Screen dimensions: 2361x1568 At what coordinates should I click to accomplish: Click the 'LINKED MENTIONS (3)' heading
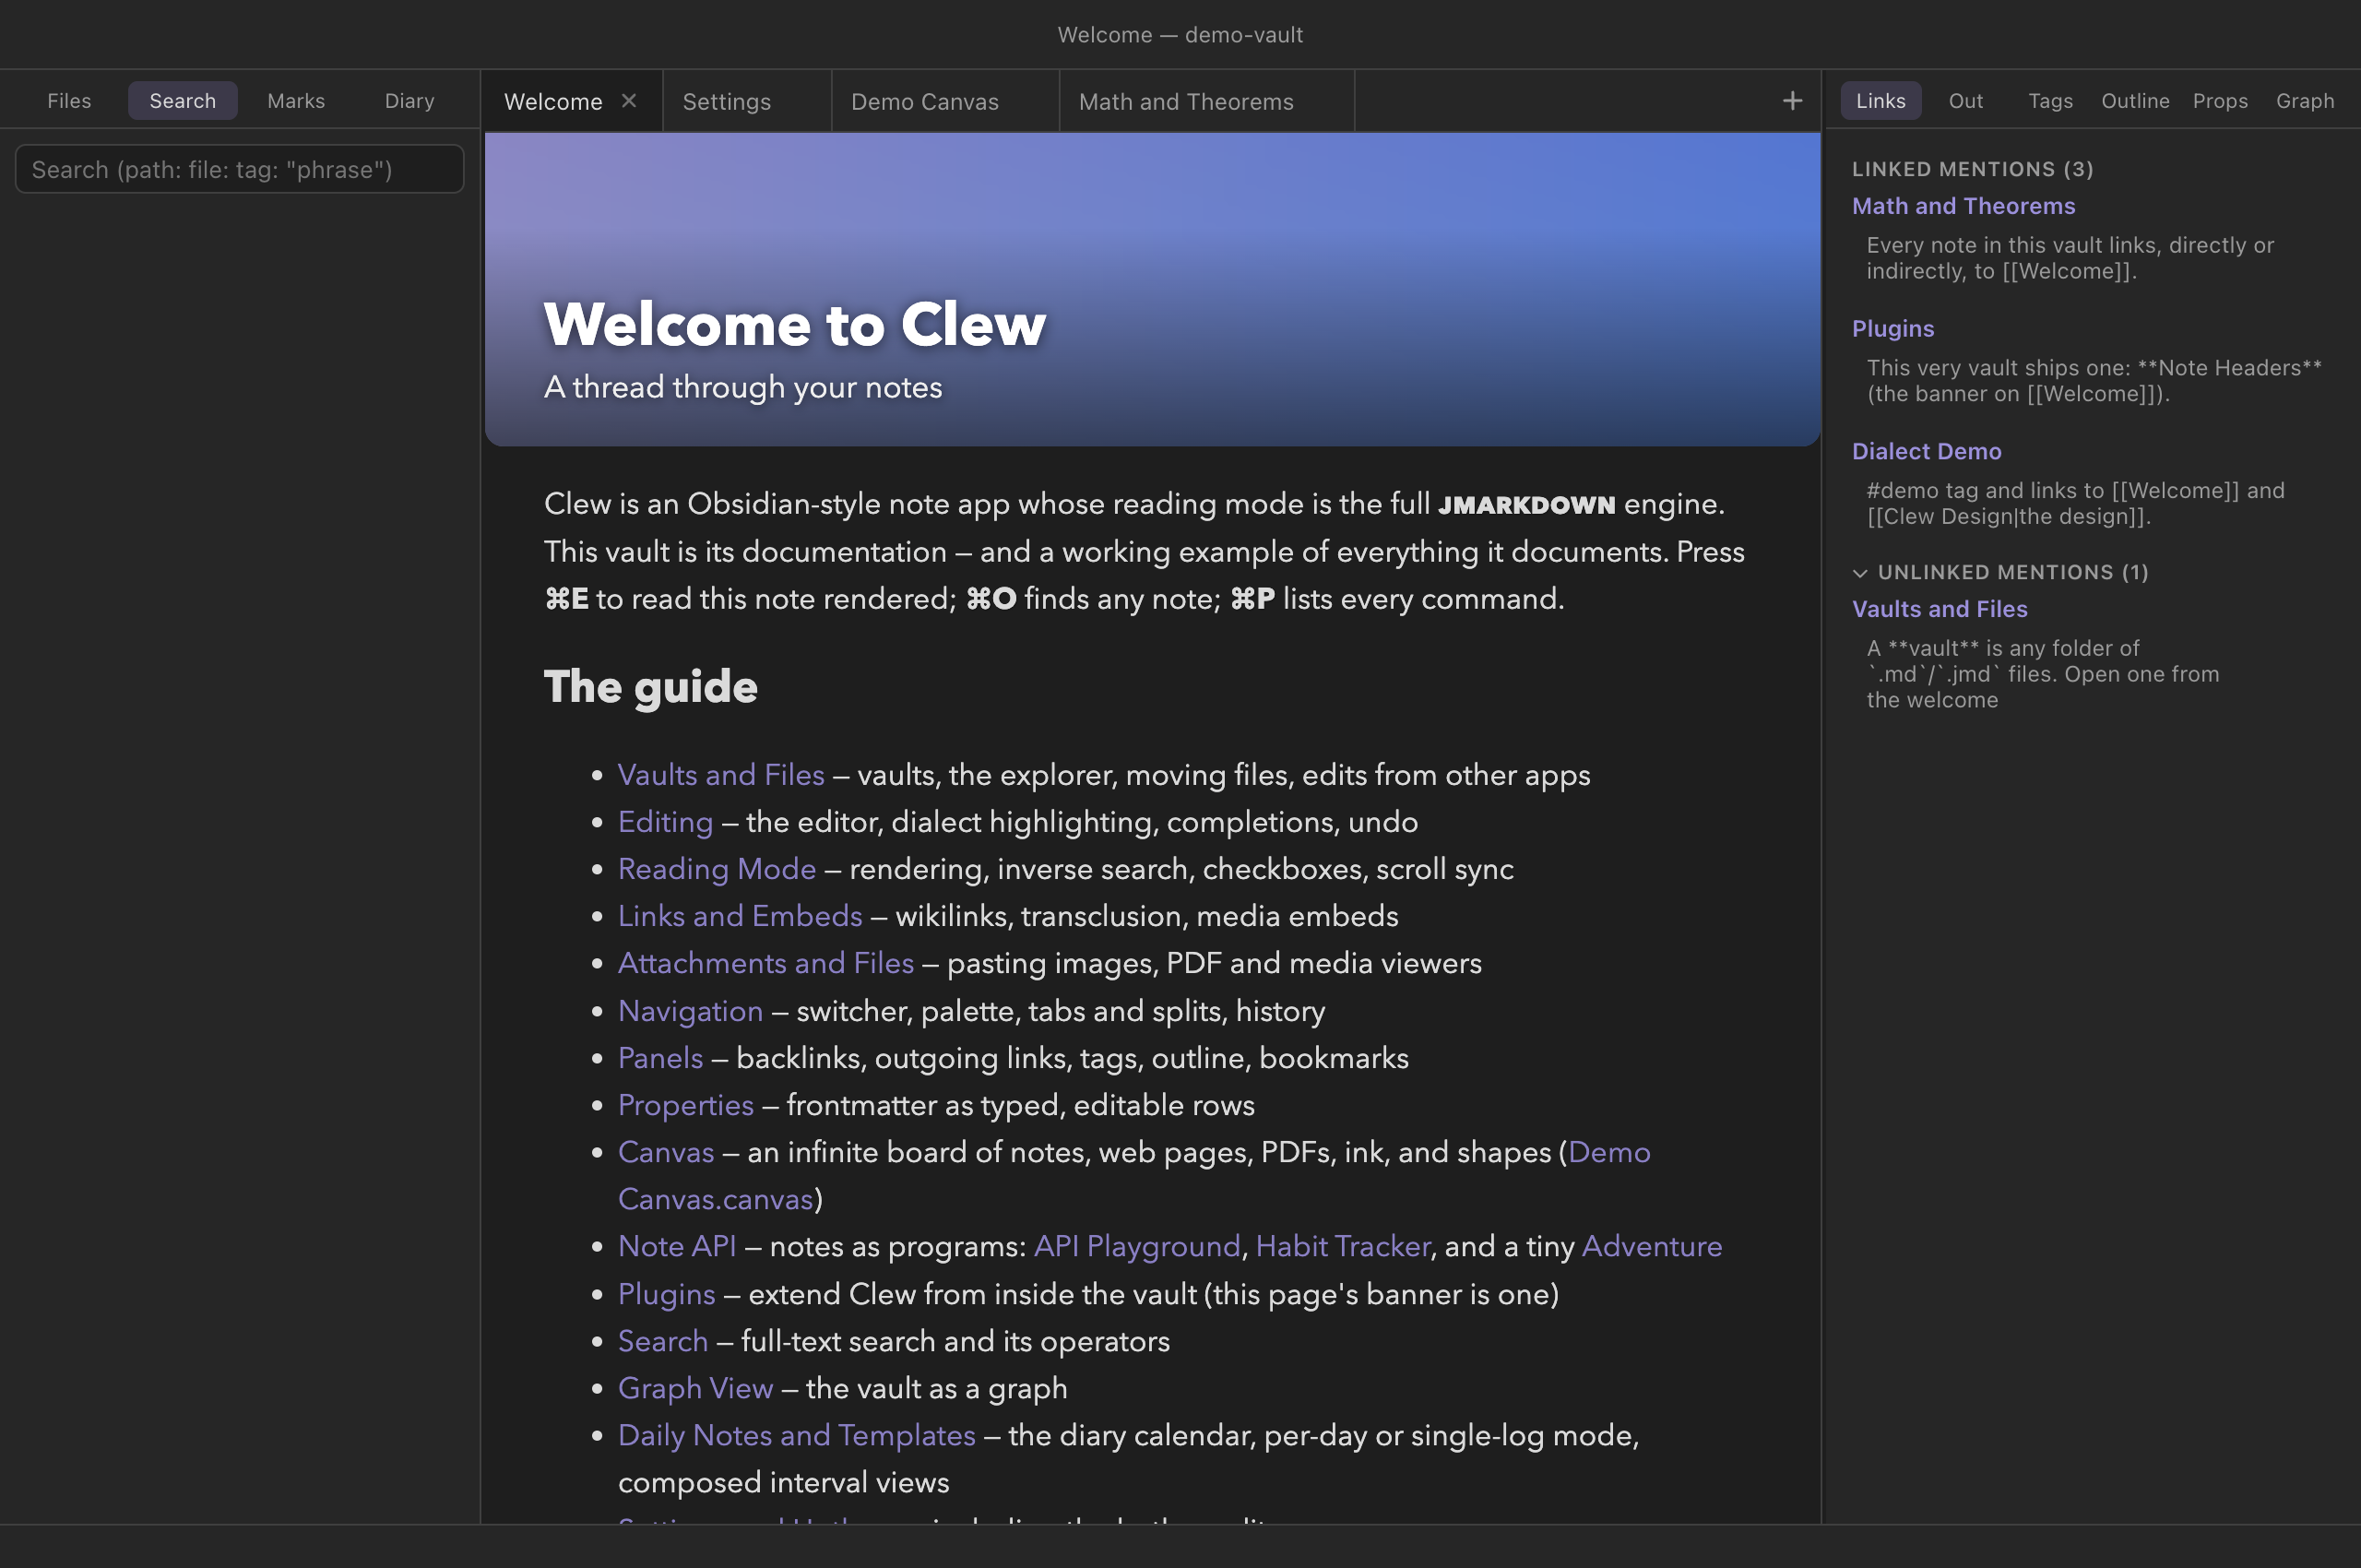1972,169
